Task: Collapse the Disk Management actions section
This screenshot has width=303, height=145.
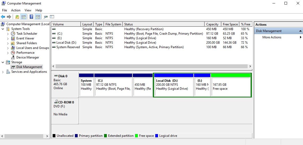Action: pyautogui.click(x=301, y=31)
